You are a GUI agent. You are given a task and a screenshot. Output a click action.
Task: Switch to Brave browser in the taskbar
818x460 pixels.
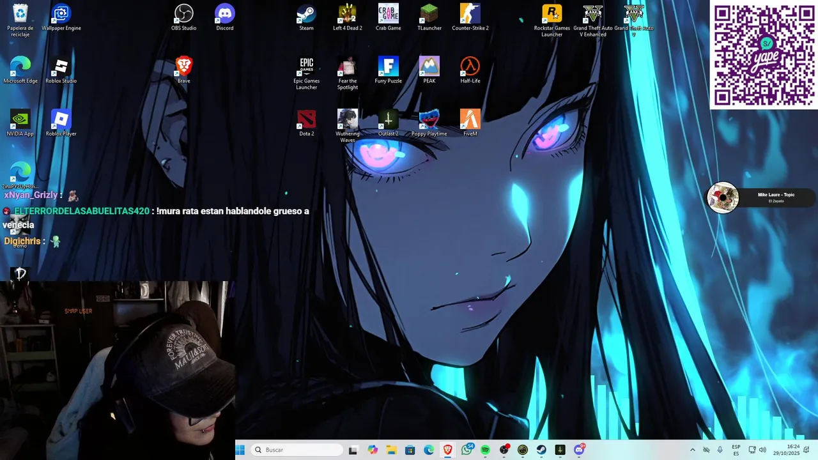pyautogui.click(x=447, y=450)
